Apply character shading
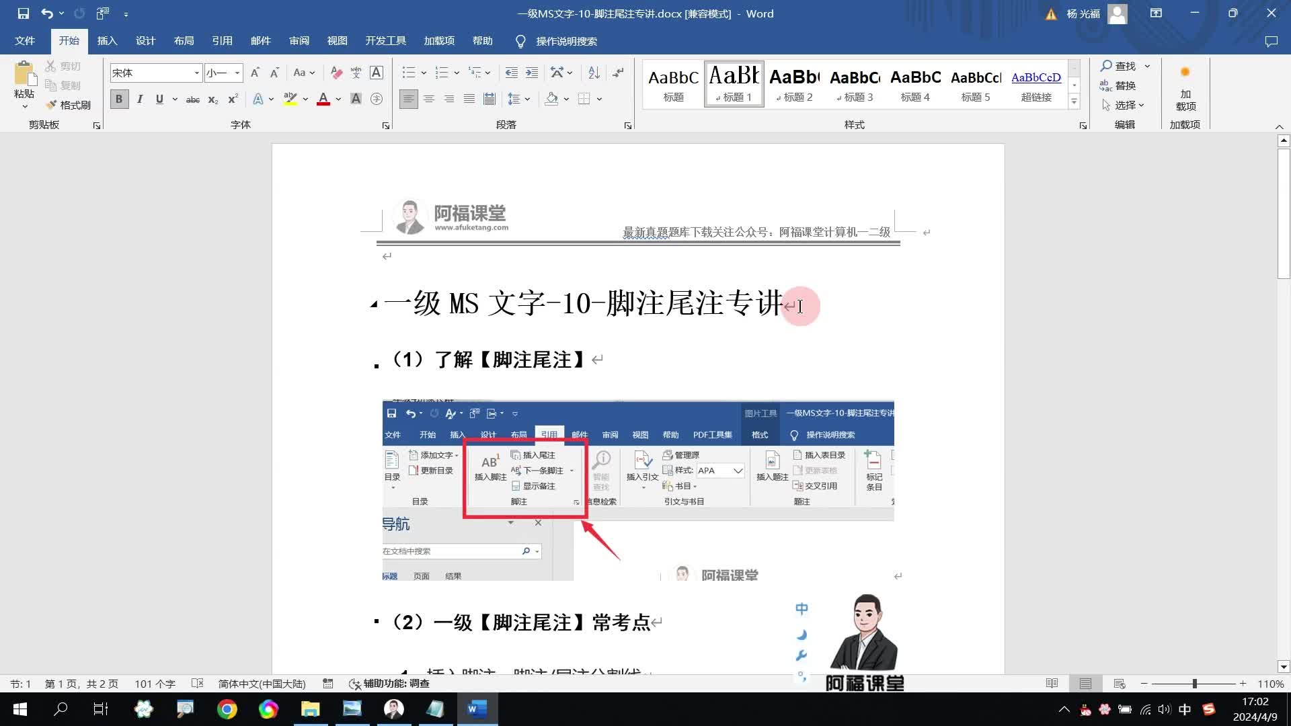 tap(356, 99)
